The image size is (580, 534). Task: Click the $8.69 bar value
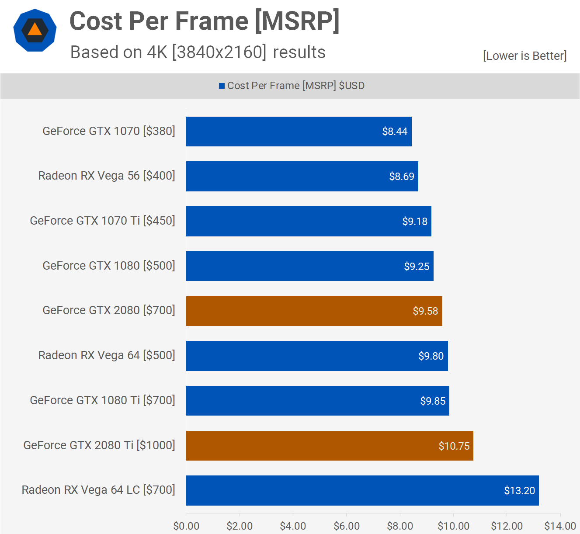tap(402, 177)
